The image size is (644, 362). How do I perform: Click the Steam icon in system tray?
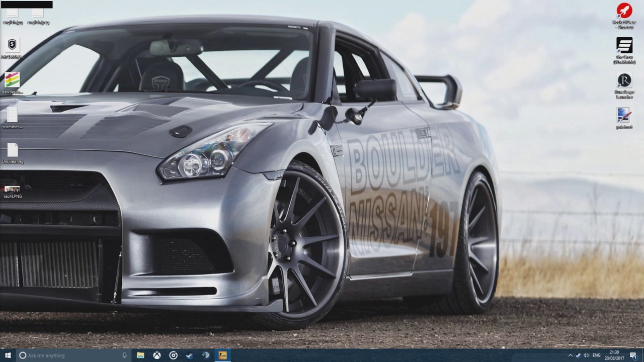coord(578,355)
